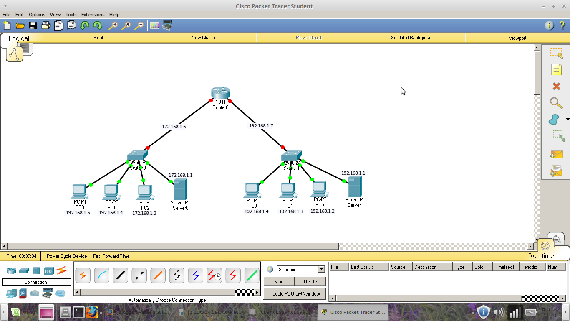Select the Add Simple PDU envelope tool
The height and width of the screenshot is (321, 570).
[x=556, y=154]
